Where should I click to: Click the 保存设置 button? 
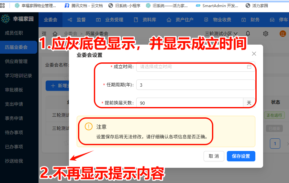click(x=241, y=156)
